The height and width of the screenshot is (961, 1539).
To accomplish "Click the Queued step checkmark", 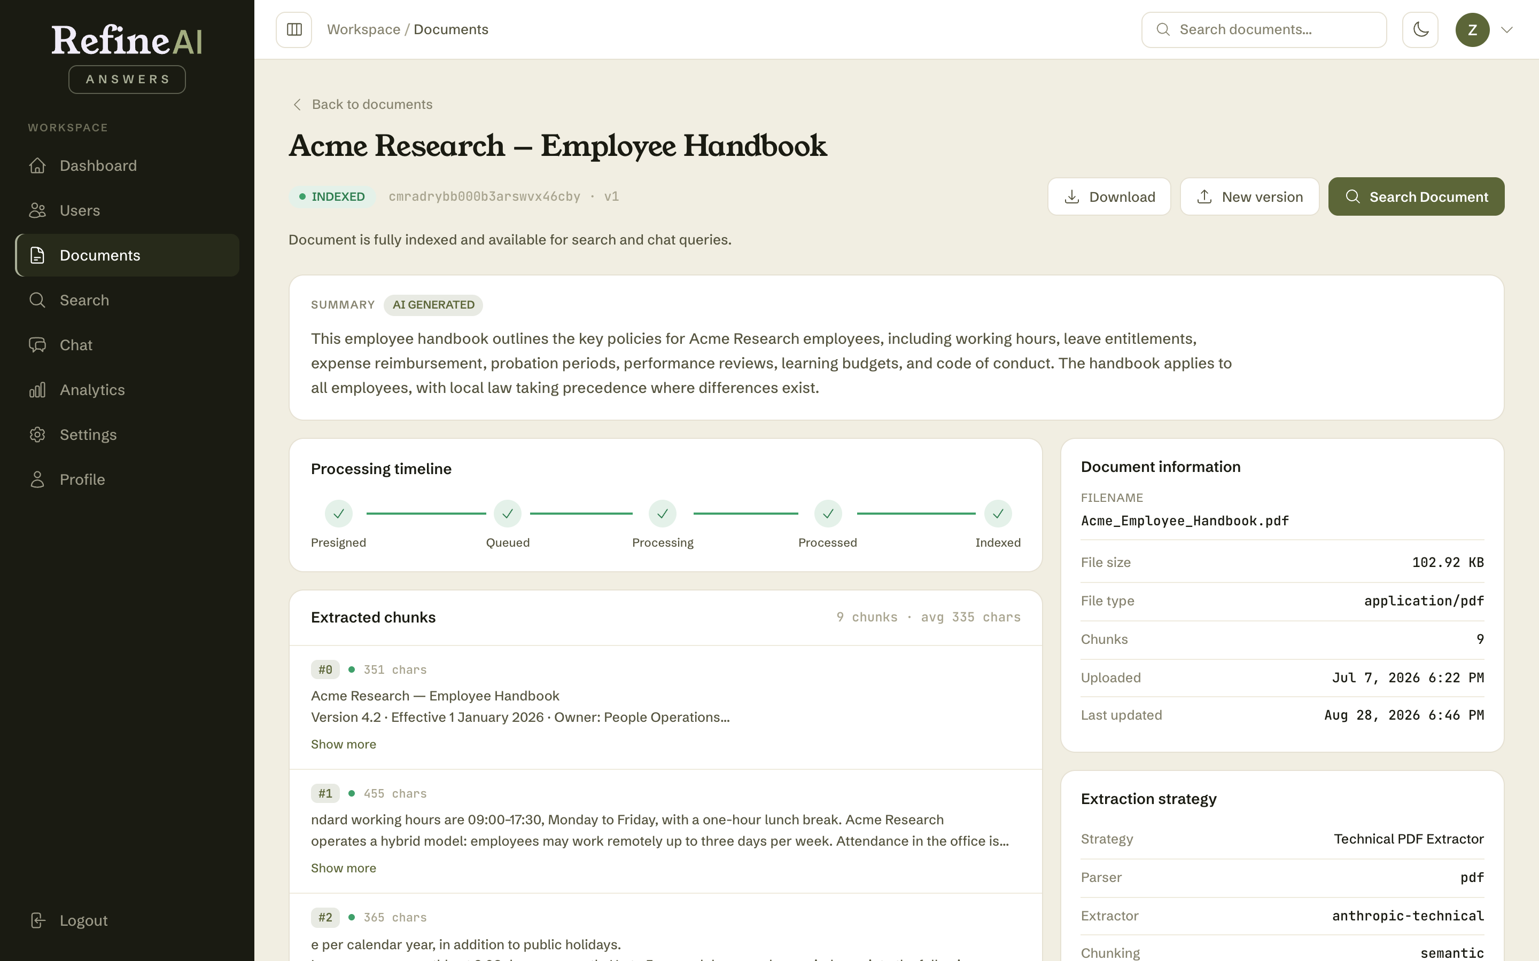I will click(x=508, y=514).
